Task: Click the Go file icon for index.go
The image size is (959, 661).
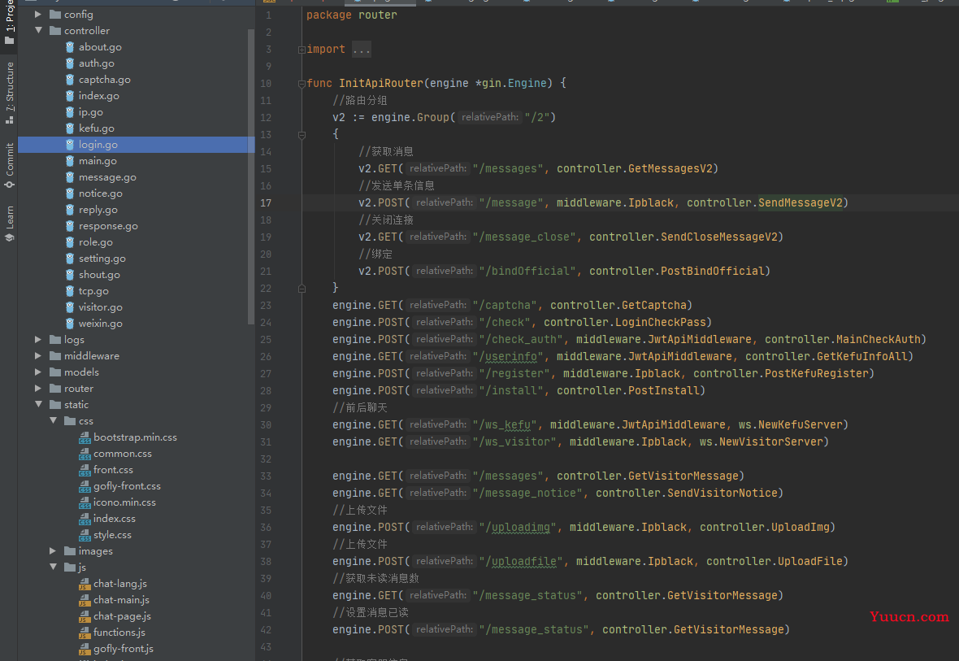Action: point(70,95)
